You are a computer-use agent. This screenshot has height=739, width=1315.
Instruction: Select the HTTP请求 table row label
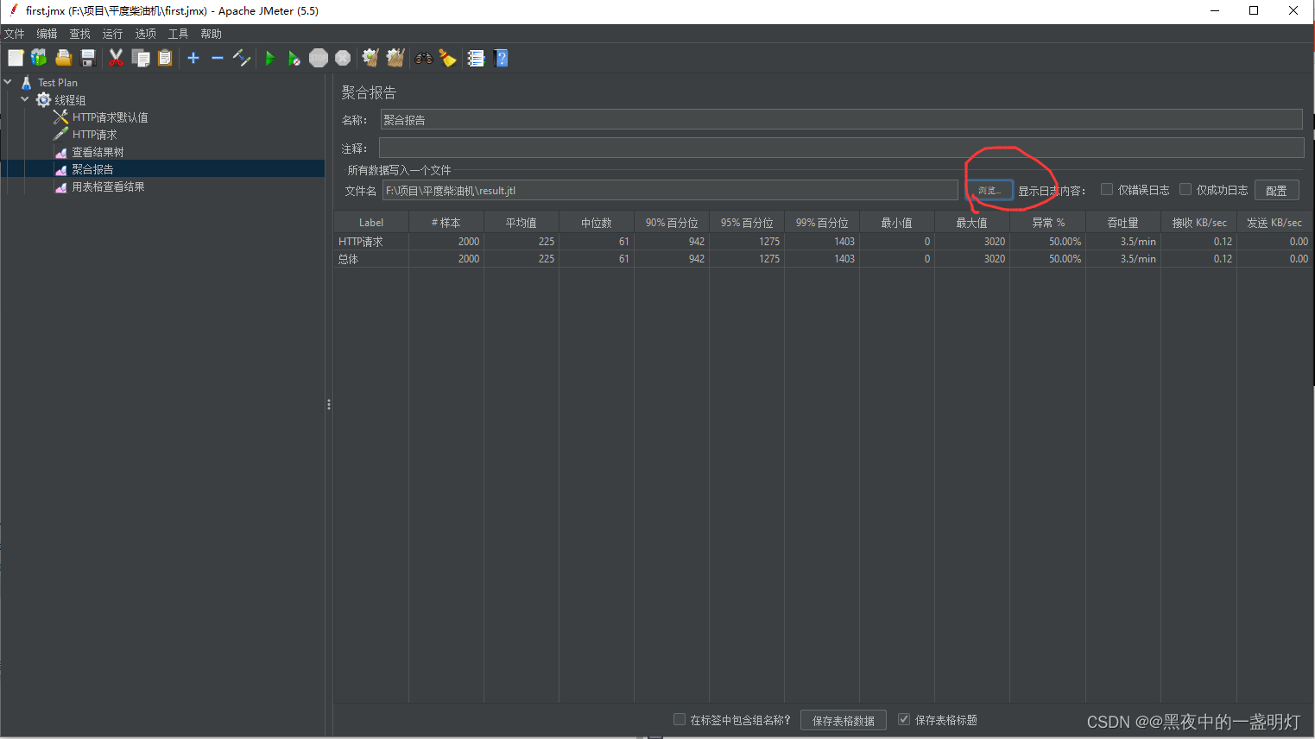[361, 242]
